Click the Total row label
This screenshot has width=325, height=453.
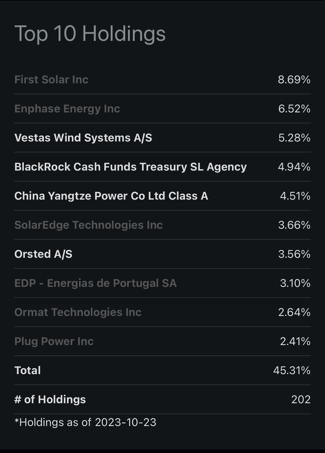click(x=27, y=370)
